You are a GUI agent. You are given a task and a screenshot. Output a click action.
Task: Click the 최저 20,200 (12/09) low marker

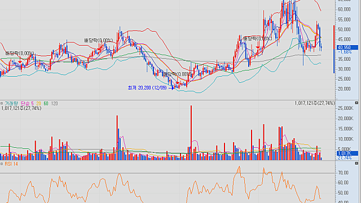[147, 88]
